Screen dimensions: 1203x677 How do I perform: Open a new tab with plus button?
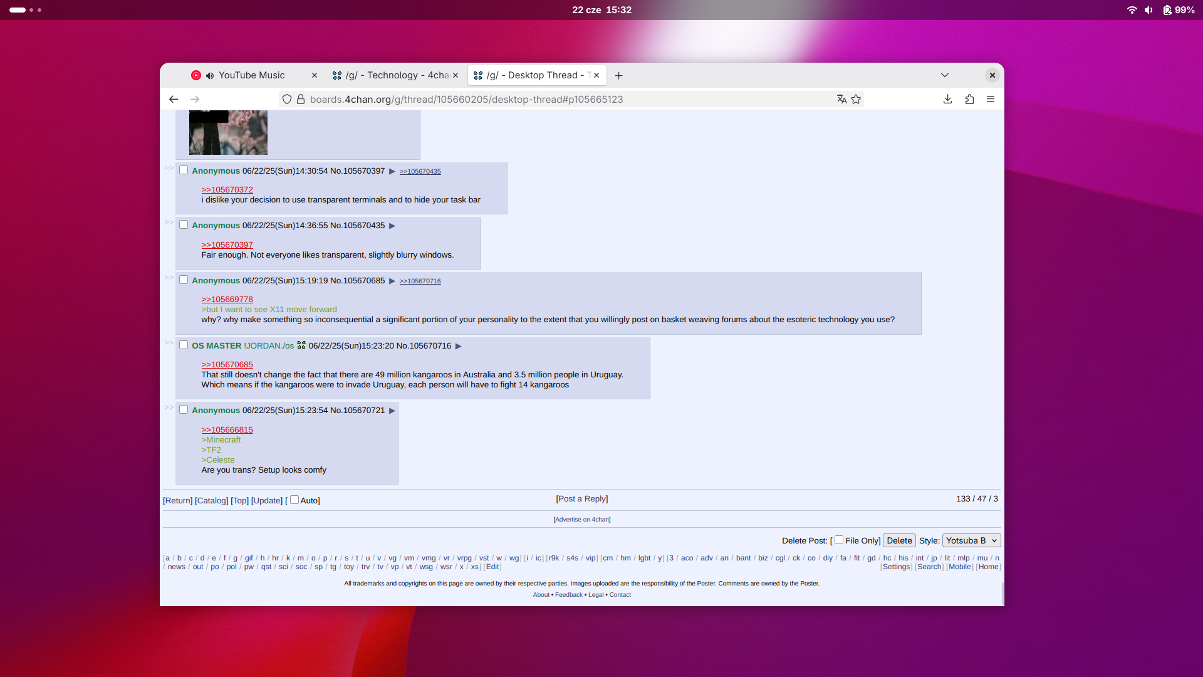(x=618, y=75)
